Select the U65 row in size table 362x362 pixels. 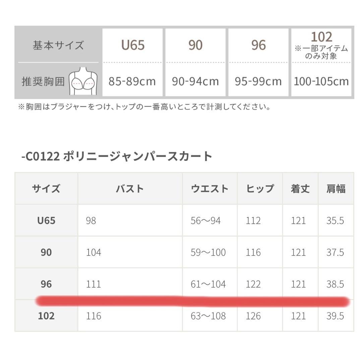click(x=46, y=221)
